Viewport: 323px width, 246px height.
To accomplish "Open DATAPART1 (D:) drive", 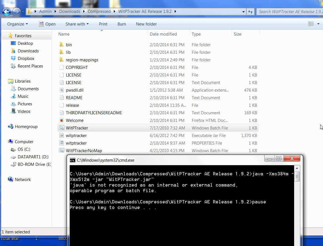I will coord(33,157).
